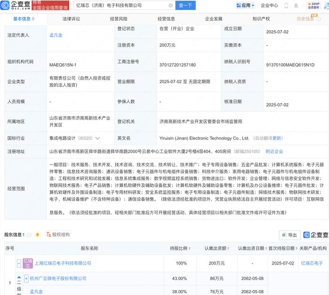Open 上海亿瑞芯电子科技有限公司 link

pyautogui.click(x=63, y=264)
